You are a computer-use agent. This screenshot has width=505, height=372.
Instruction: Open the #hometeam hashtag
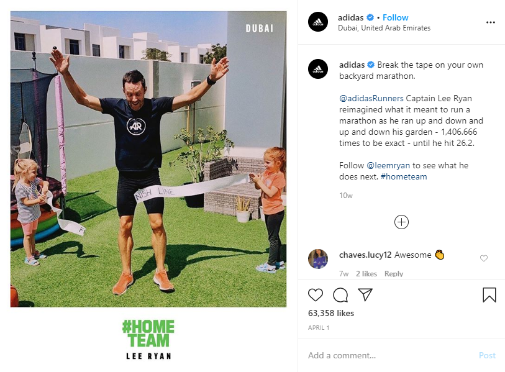[404, 176]
